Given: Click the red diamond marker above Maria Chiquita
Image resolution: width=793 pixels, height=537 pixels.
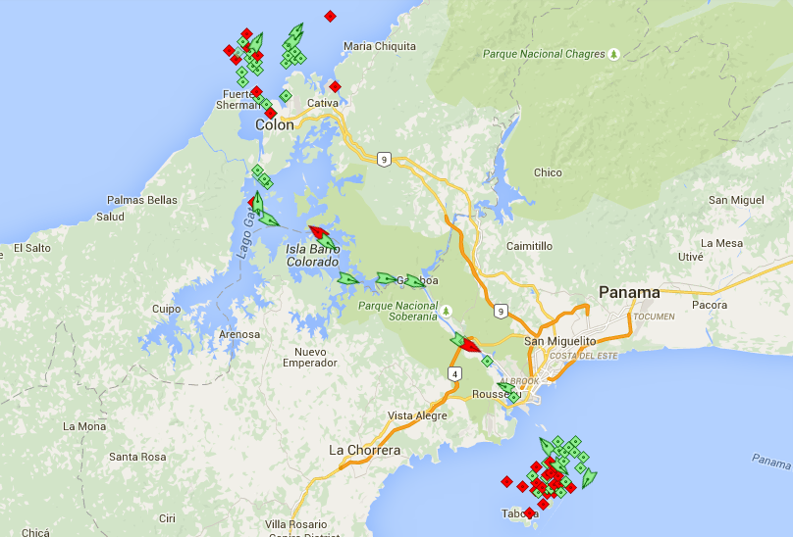Looking at the screenshot, I should pos(330,16).
